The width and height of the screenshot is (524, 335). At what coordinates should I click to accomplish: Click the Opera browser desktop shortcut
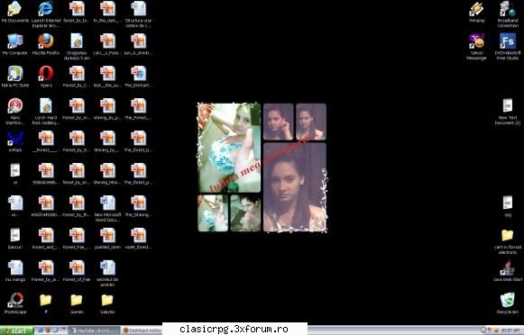point(46,77)
